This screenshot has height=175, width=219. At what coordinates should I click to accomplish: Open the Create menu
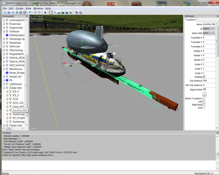[x=20, y=8]
